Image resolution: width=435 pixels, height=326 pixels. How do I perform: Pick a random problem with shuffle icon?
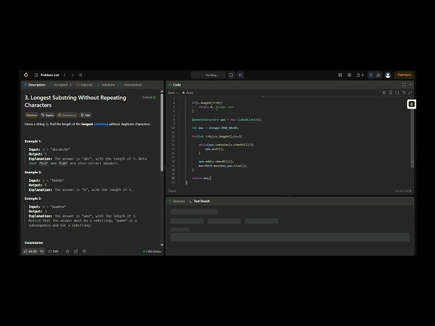pos(80,75)
